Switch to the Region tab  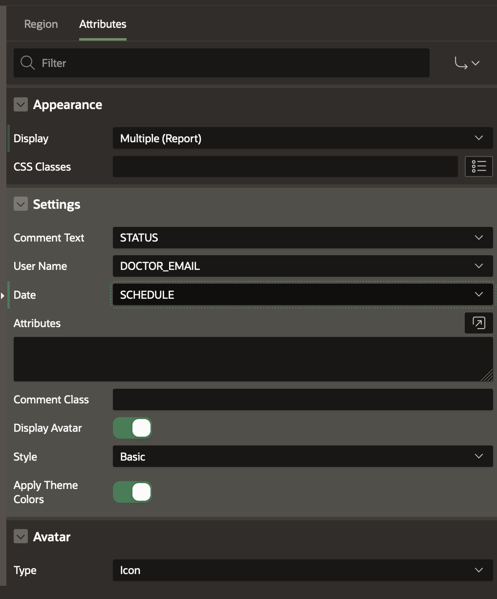tap(41, 24)
